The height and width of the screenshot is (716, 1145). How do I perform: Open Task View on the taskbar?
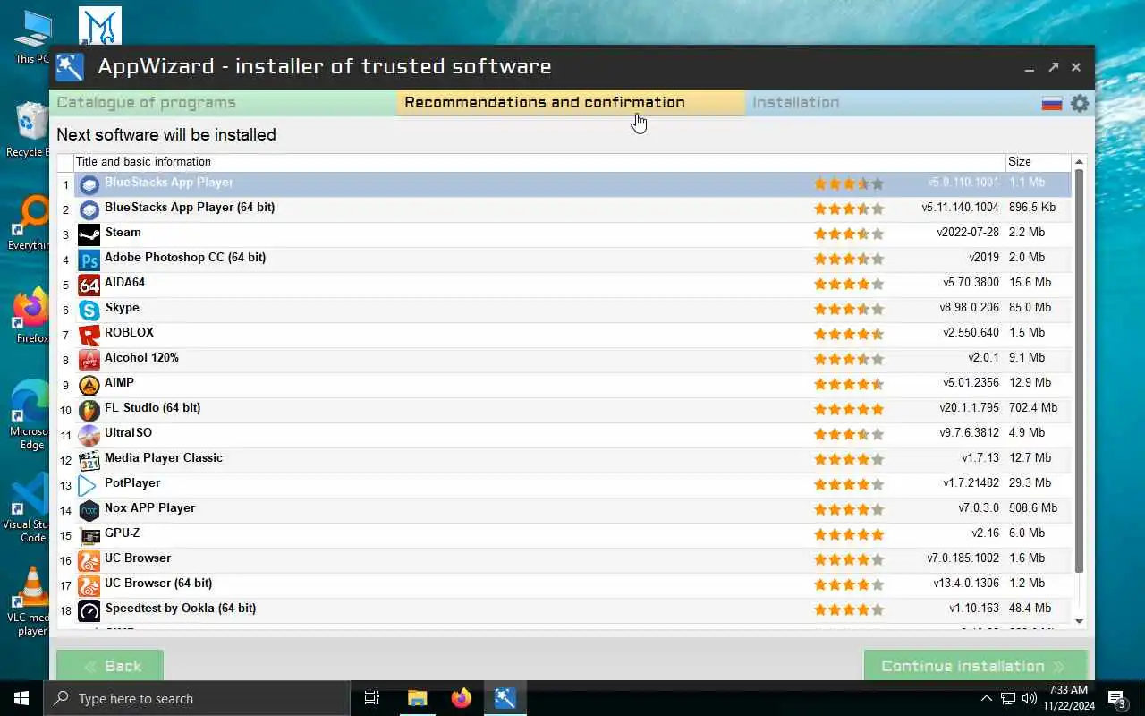372,698
